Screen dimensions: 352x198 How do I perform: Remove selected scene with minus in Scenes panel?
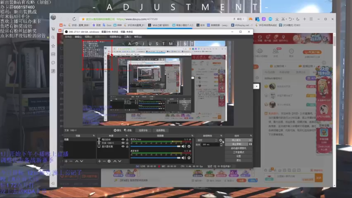coord(71,161)
